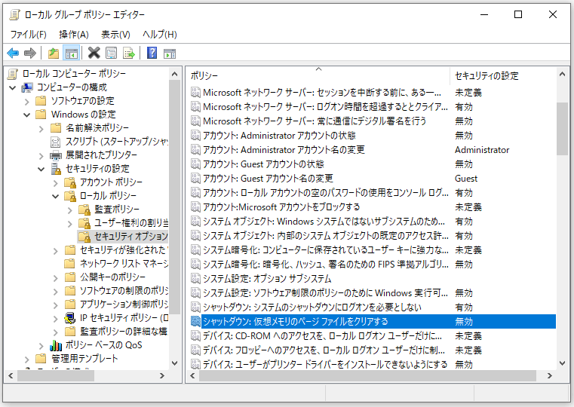Click the tree pane scroll right arrow
The width and height of the screenshot is (574, 407).
click(162, 375)
